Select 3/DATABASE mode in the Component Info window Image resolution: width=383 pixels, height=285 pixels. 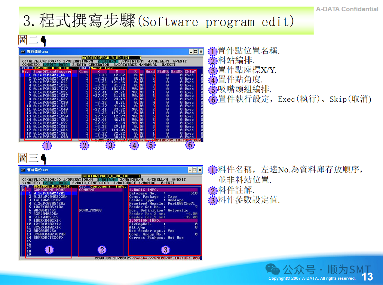(125, 183)
